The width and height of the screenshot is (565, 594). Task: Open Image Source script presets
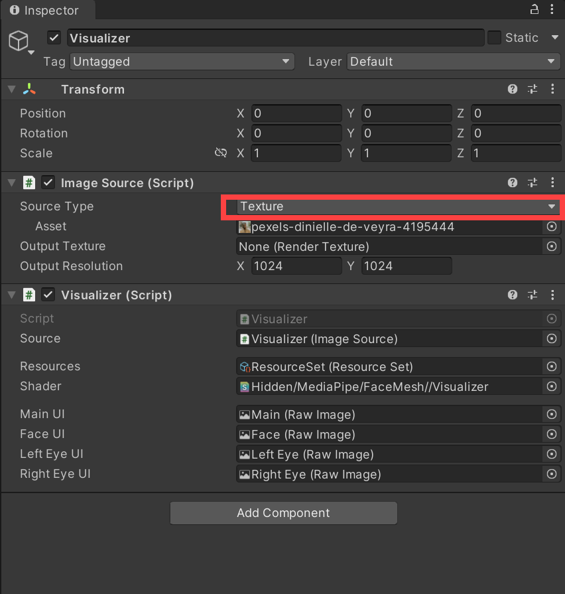(x=533, y=183)
